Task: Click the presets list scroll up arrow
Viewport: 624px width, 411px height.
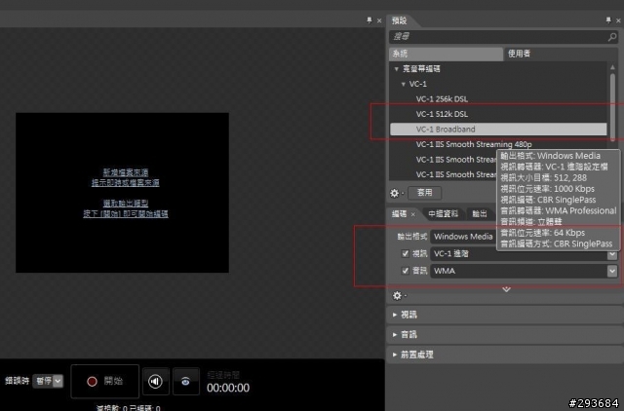Action: click(612, 67)
